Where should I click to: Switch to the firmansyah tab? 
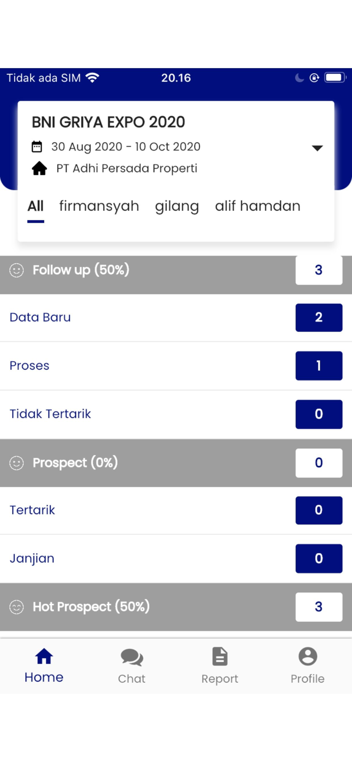point(99,206)
